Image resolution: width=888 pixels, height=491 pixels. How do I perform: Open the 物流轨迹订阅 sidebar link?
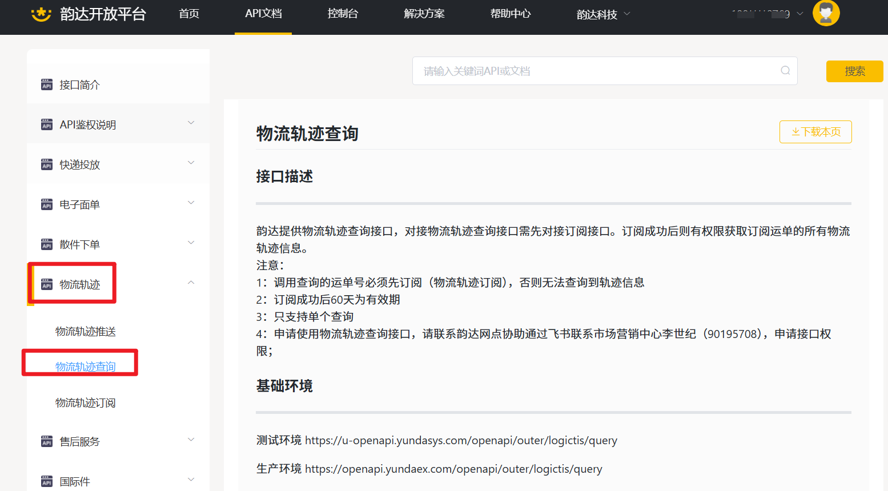(x=86, y=403)
